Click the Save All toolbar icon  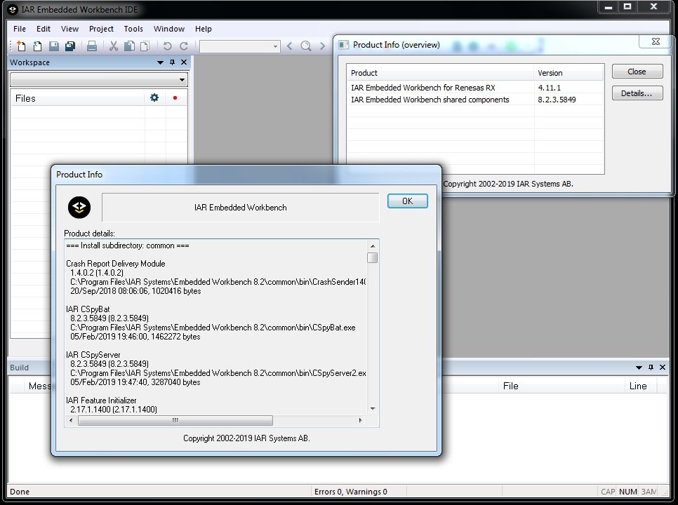[69, 46]
